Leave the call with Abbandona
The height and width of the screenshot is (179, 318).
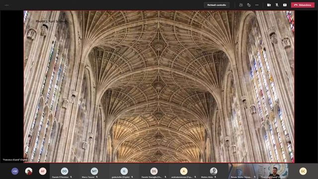(x=303, y=5)
